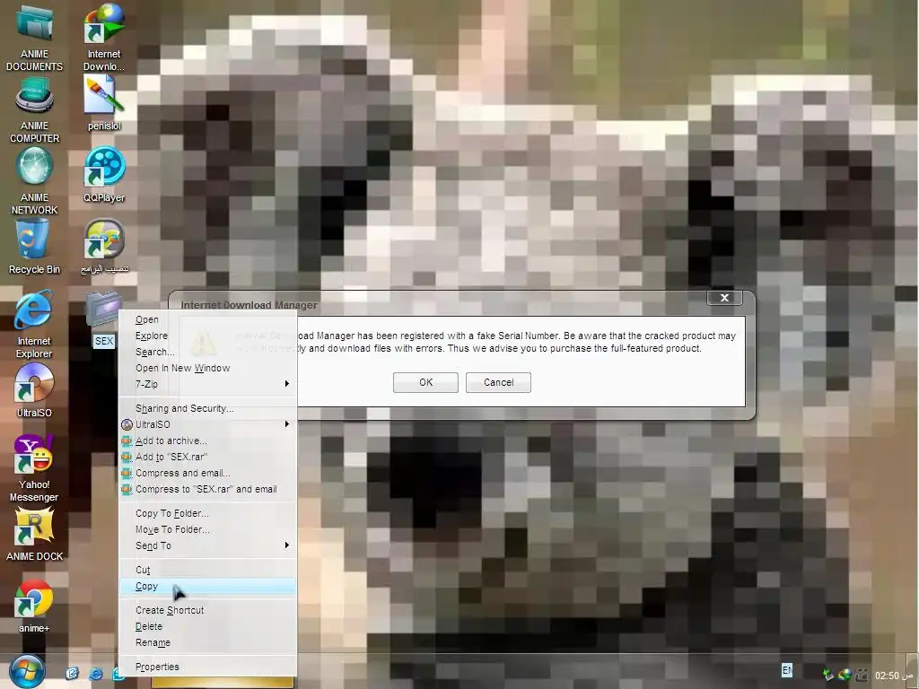Viewport: 919px width, 689px height.
Task: Choose Compress and email... entry
Action: [x=207, y=473]
